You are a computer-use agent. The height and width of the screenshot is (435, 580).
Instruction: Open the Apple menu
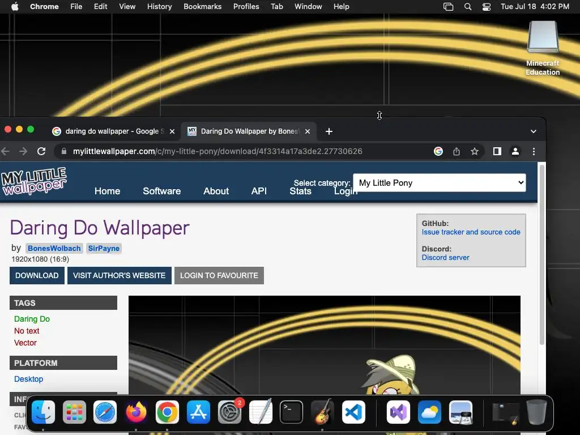15,7
